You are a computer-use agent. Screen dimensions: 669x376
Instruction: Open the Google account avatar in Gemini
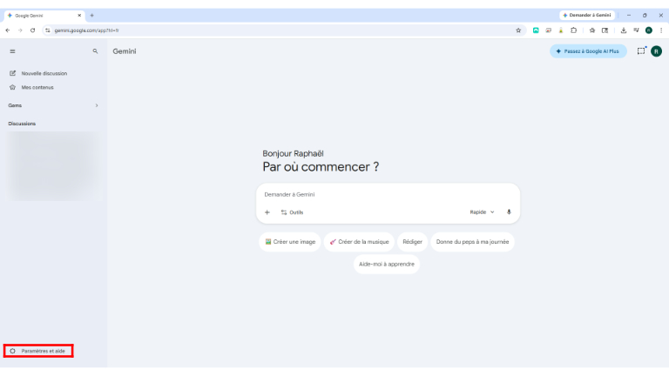[x=657, y=51]
